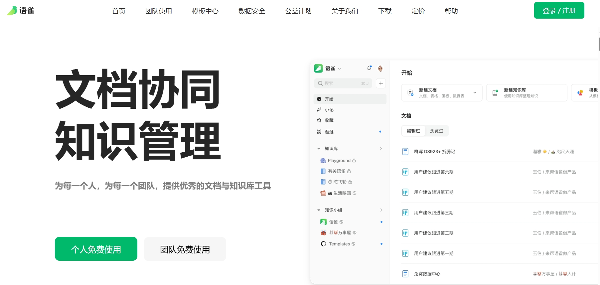Viewport: 600px width, 285px height.
Task: Select 开始 clock icon in sidebar
Action: point(319,99)
